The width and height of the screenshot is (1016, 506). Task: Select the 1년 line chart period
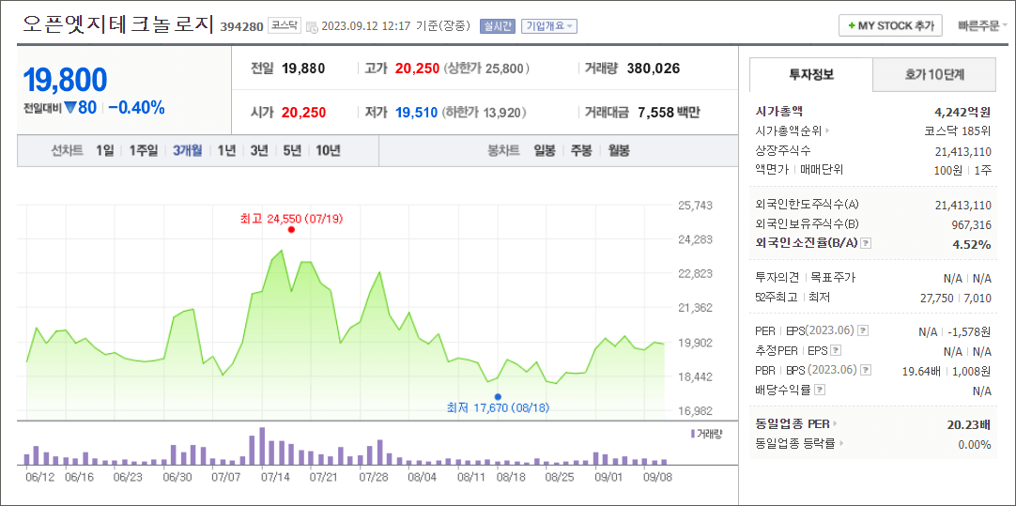(x=227, y=151)
